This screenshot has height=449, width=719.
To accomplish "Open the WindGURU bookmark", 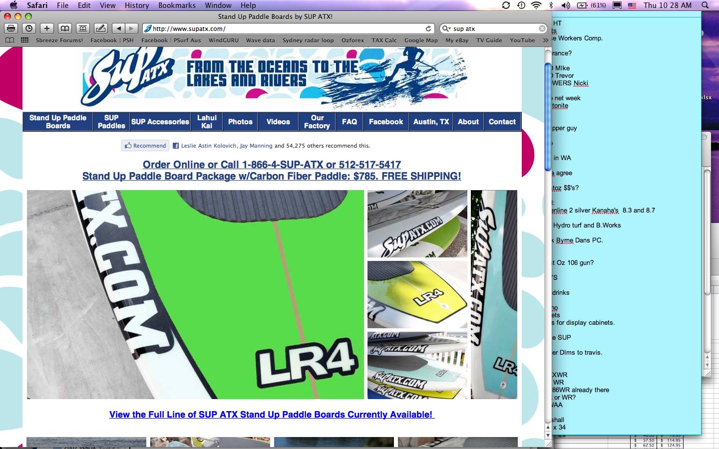I will click(223, 40).
